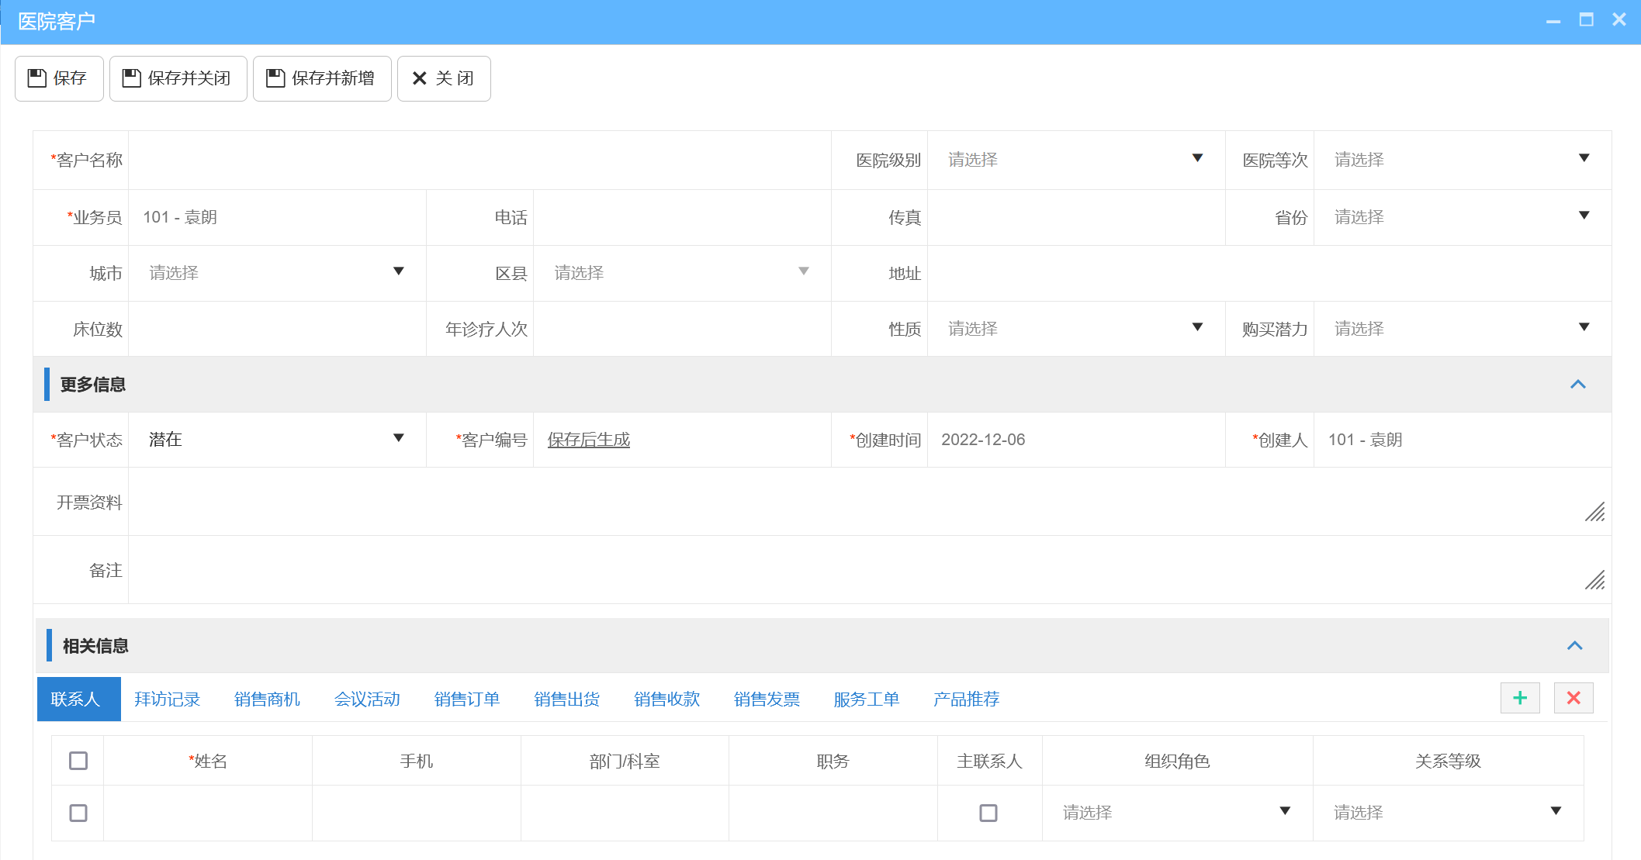This screenshot has height=860, width=1641.
Task: Click the 保存后生成 link beside 客户编号
Action: coord(588,440)
